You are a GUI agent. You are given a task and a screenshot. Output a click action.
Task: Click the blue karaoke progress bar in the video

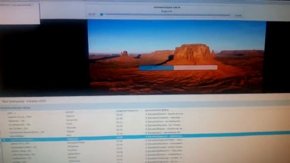178,67
